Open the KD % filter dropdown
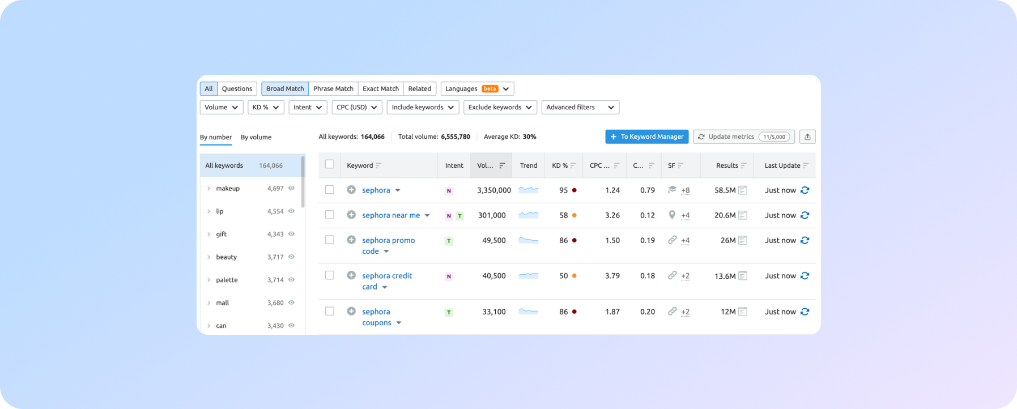1017x409 pixels. click(266, 107)
